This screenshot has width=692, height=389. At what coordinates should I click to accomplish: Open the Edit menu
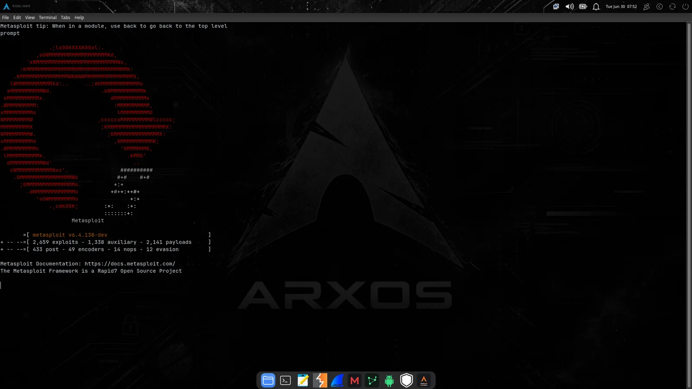17,18
